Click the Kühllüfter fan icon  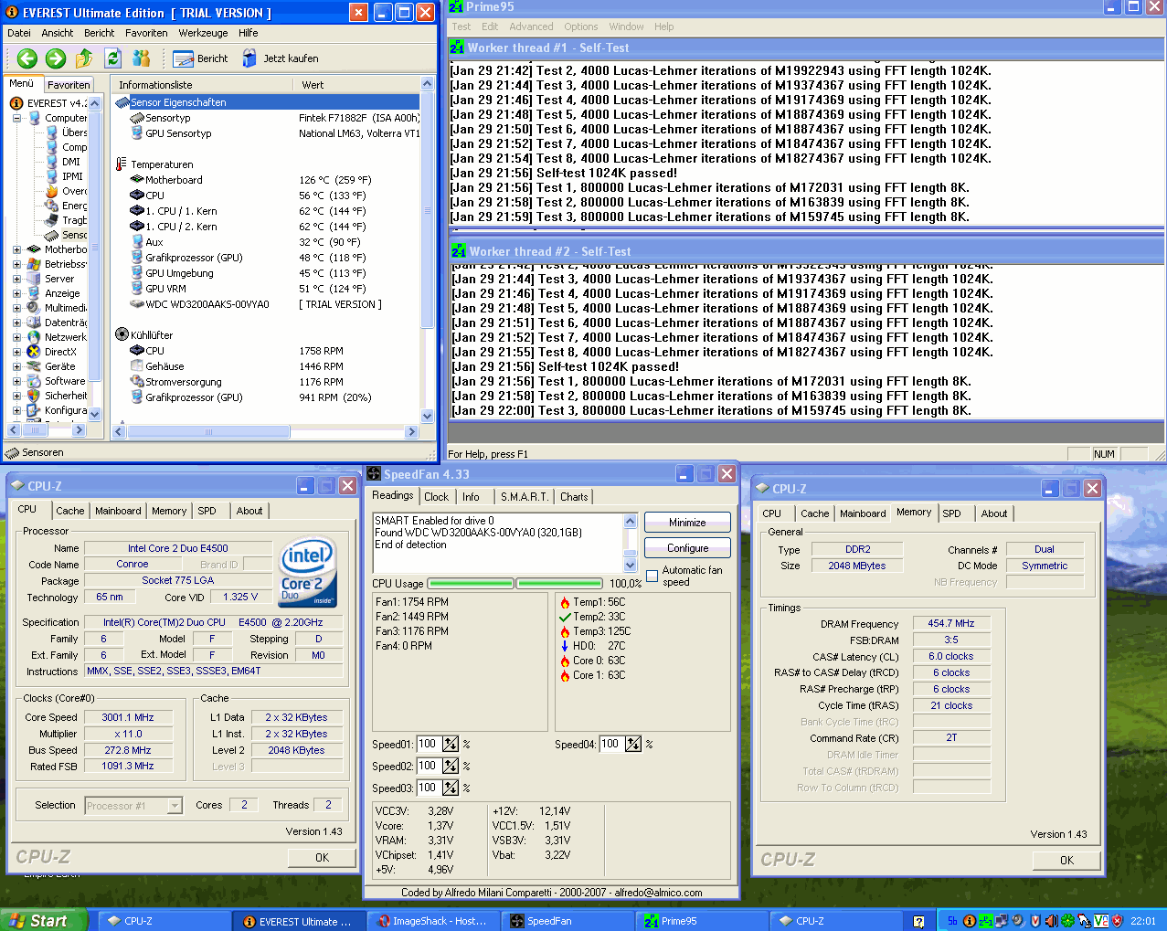(x=122, y=334)
